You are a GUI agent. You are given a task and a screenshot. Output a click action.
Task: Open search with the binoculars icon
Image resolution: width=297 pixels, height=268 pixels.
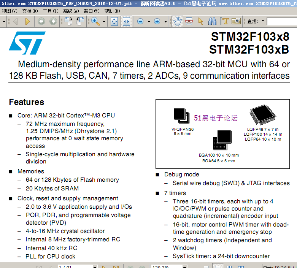click(212, 21)
